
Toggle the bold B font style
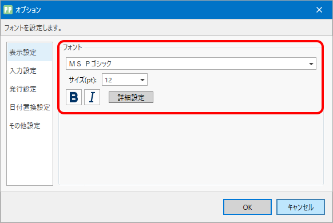74,97
